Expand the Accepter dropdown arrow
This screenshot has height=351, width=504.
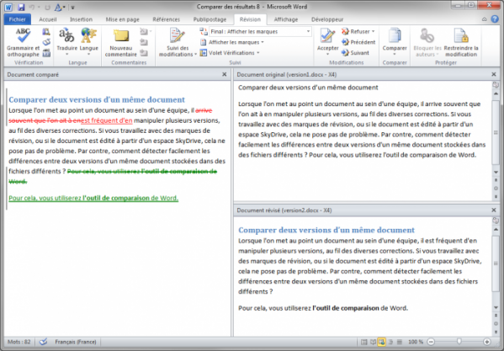pyautogui.click(x=327, y=54)
